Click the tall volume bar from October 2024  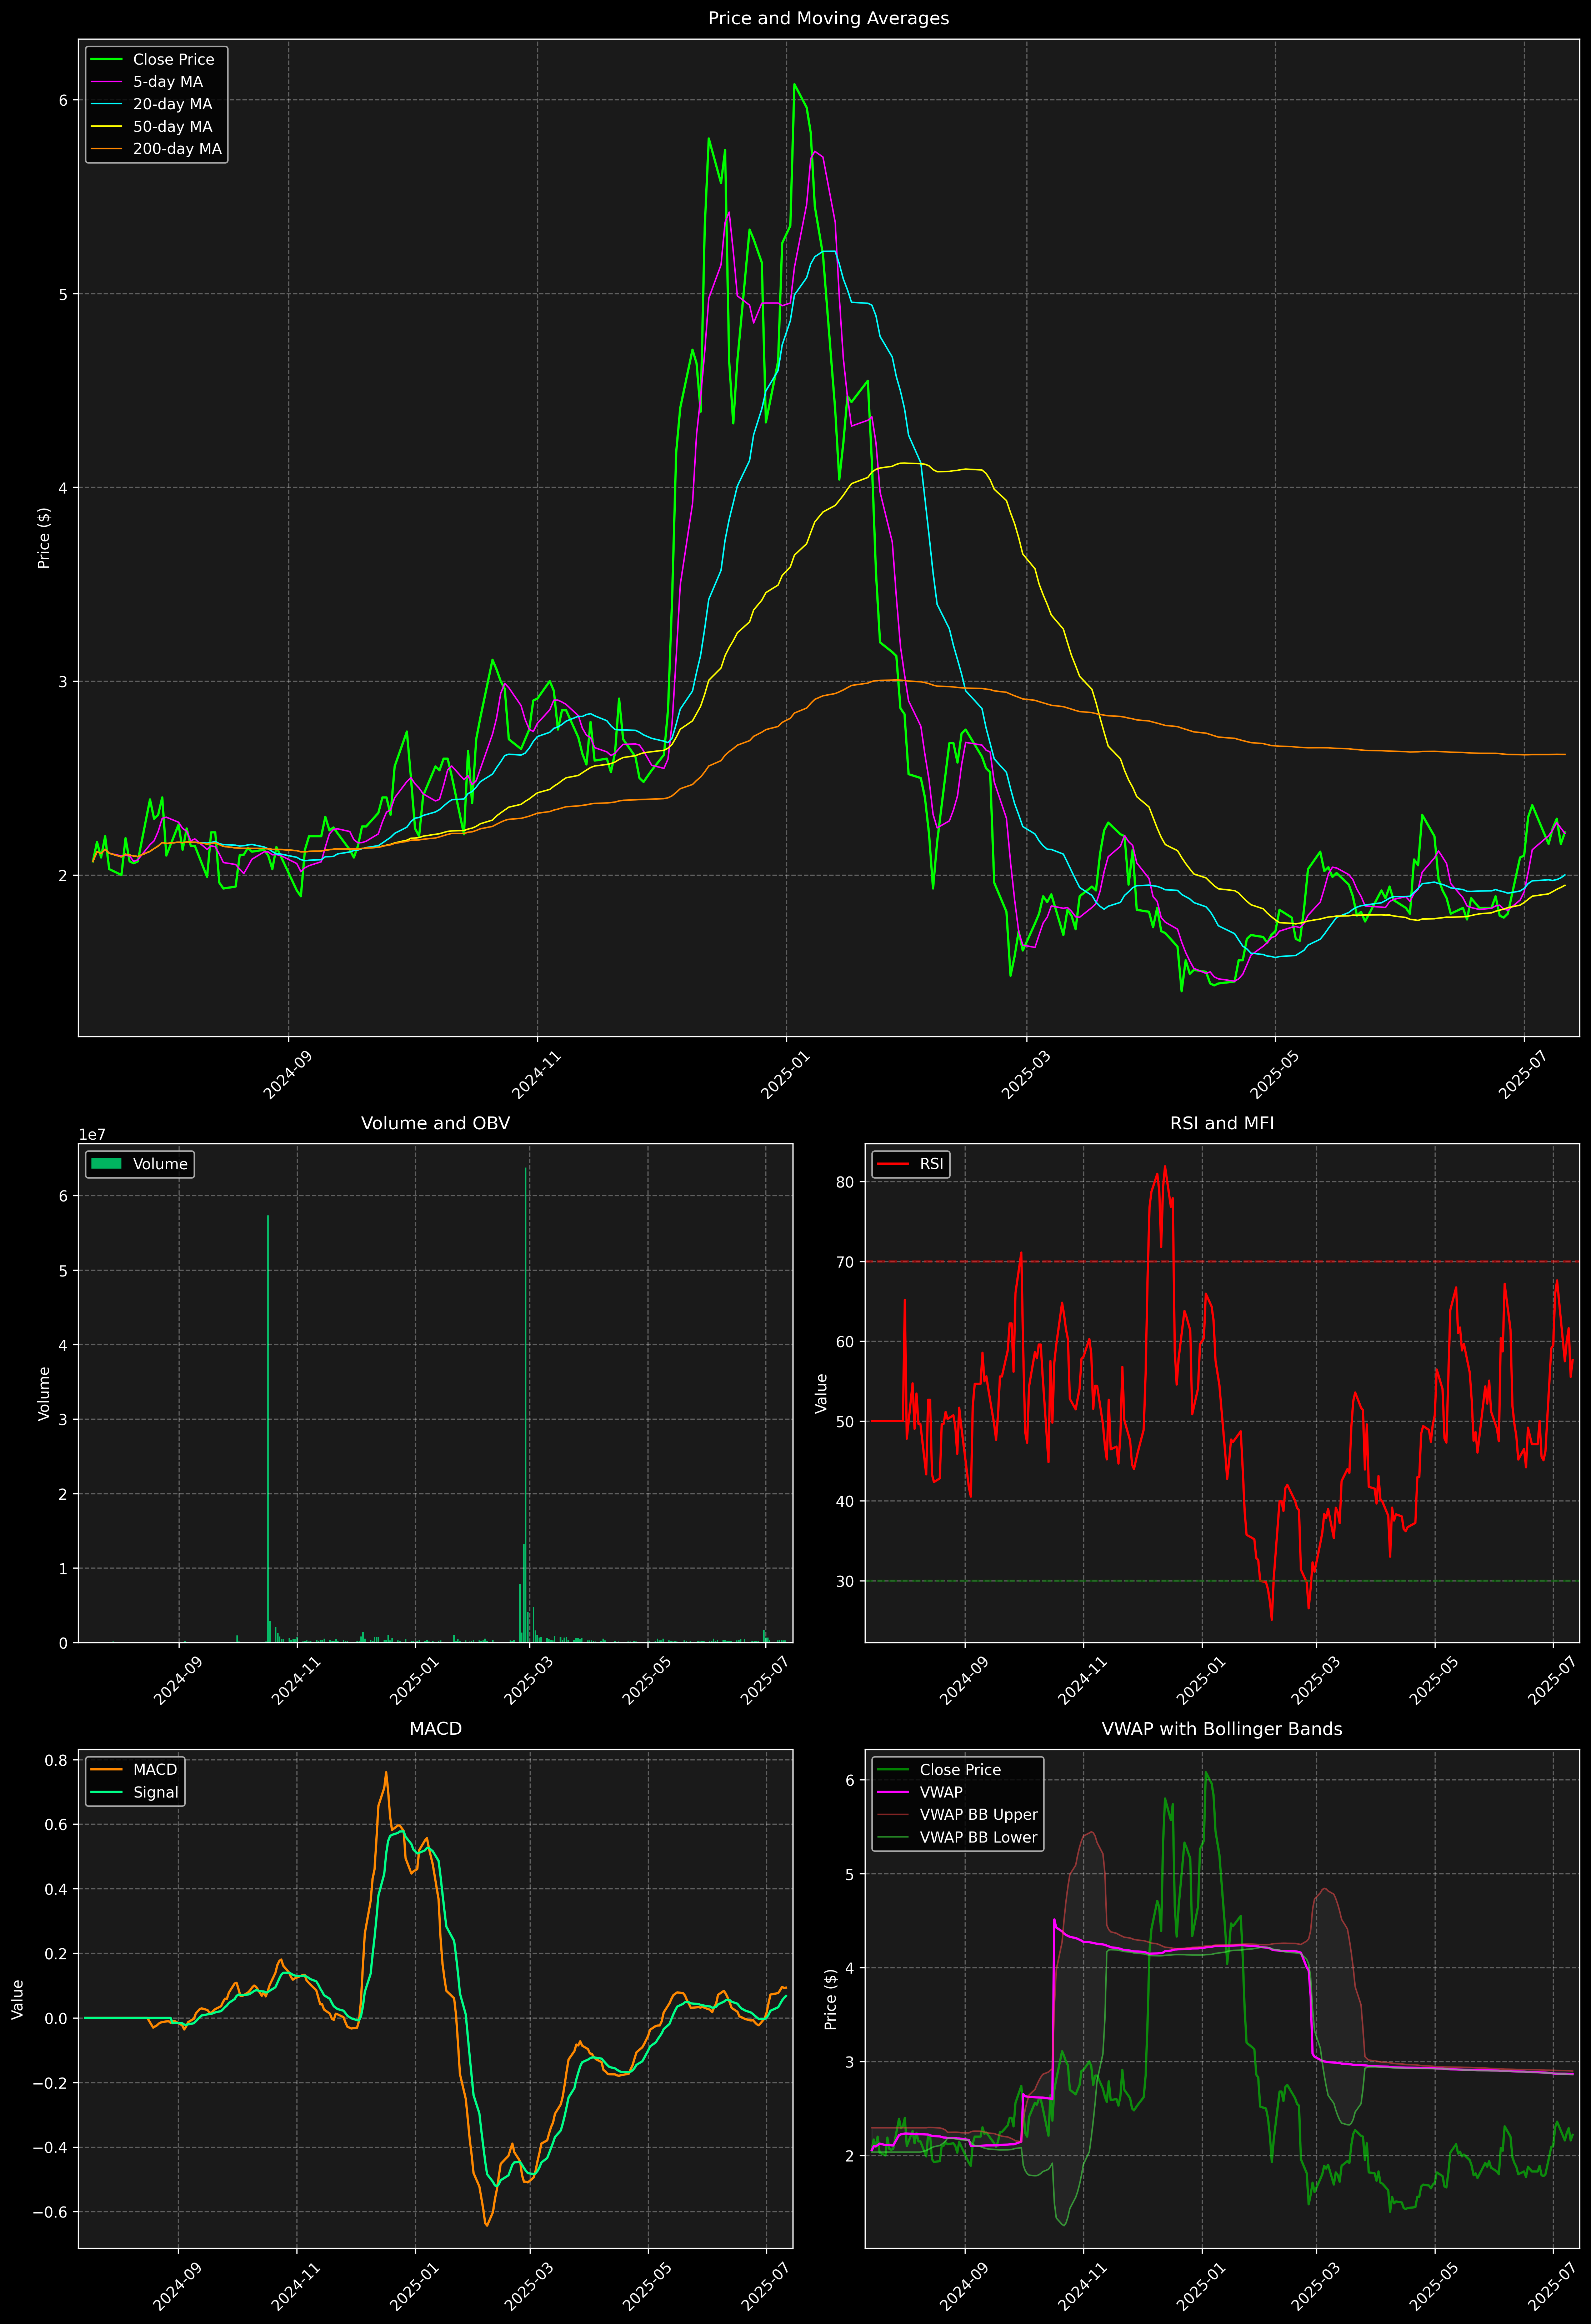coord(268,1429)
